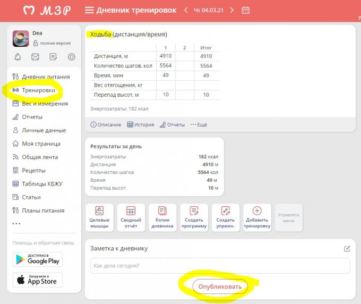Click the Копия дневника tile
Screen dimensions: 361x304
162,217
